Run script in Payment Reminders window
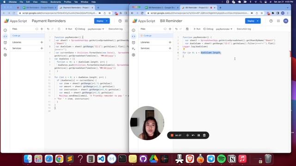The image size is (296, 166). [x=69, y=29]
